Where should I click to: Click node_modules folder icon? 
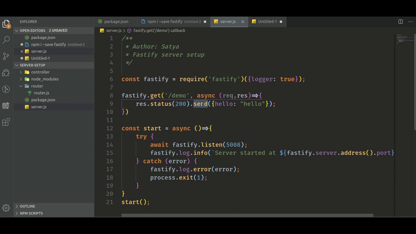27,79
